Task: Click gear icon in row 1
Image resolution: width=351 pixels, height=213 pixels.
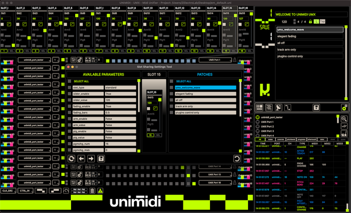Action: (80, 60)
